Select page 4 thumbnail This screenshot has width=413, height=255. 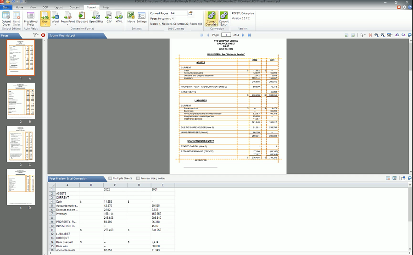tap(21, 187)
